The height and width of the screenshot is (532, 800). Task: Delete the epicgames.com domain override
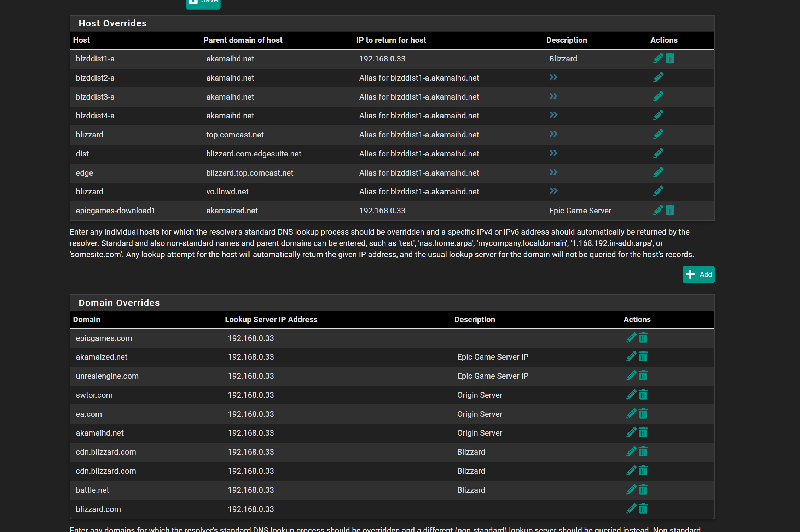643,338
